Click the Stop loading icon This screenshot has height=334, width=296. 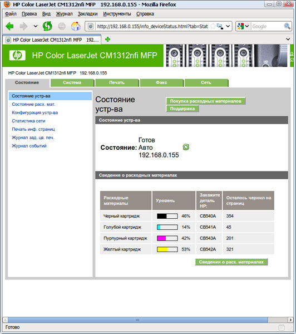click(62, 26)
